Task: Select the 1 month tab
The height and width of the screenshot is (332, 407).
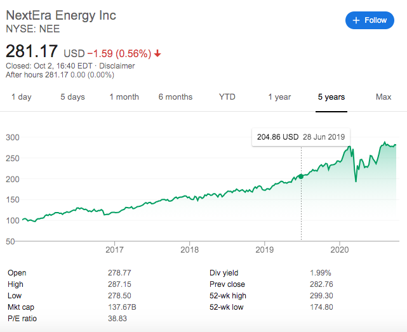Action: pos(124,97)
